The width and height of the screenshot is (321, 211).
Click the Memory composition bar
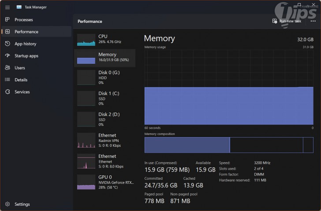point(229,145)
